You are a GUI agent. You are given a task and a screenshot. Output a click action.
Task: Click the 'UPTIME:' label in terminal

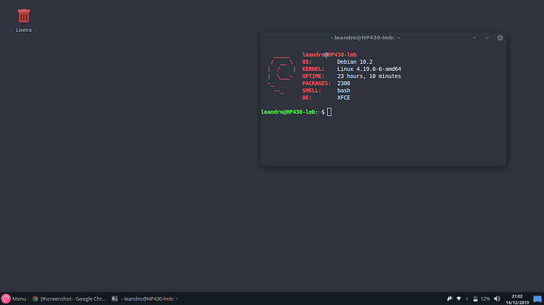point(313,76)
